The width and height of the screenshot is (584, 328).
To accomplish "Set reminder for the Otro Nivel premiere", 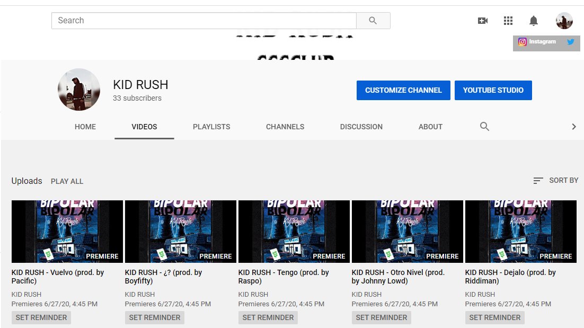I will [382, 317].
